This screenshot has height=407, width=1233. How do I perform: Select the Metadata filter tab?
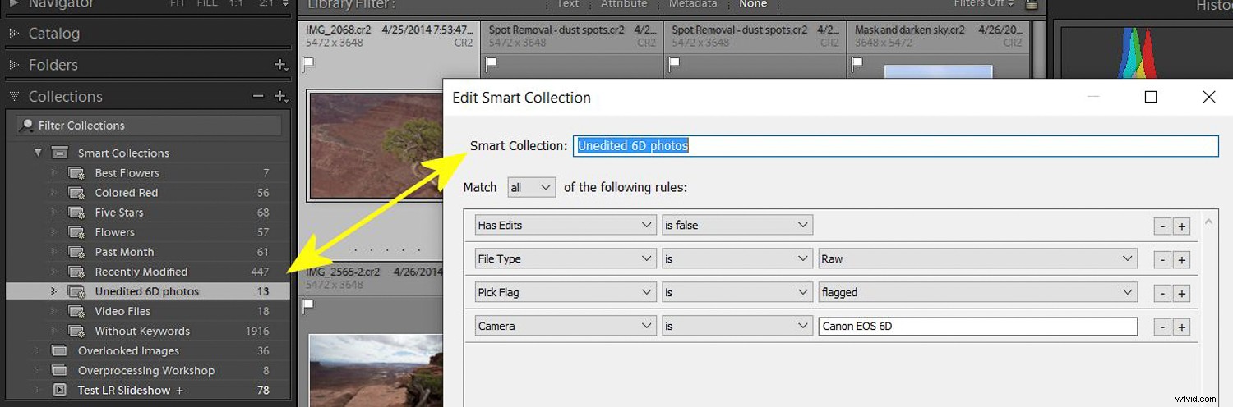693,4
